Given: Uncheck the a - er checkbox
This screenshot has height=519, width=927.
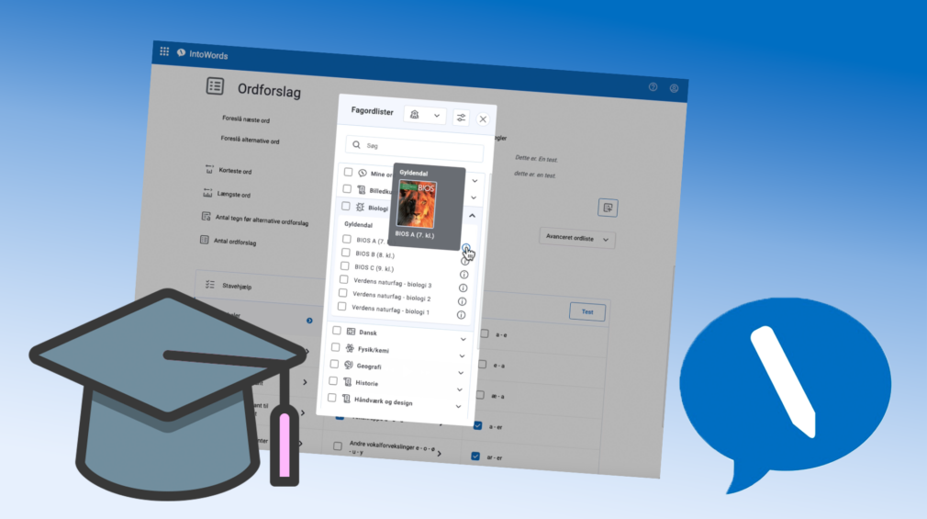Looking at the screenshot, I should [477, 425].
